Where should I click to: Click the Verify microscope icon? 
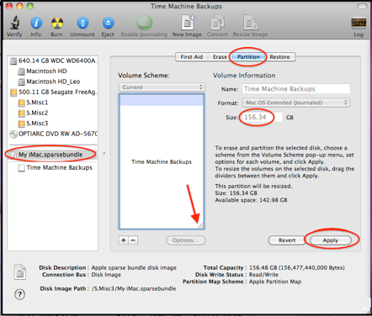14,23
